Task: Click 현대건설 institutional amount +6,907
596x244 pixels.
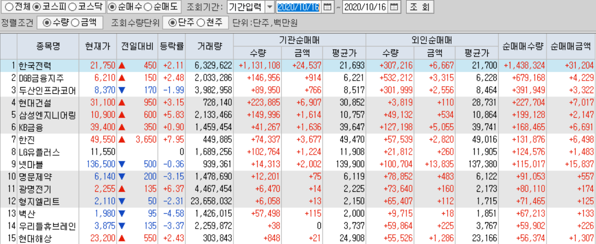Action: (x=309, y=103)
